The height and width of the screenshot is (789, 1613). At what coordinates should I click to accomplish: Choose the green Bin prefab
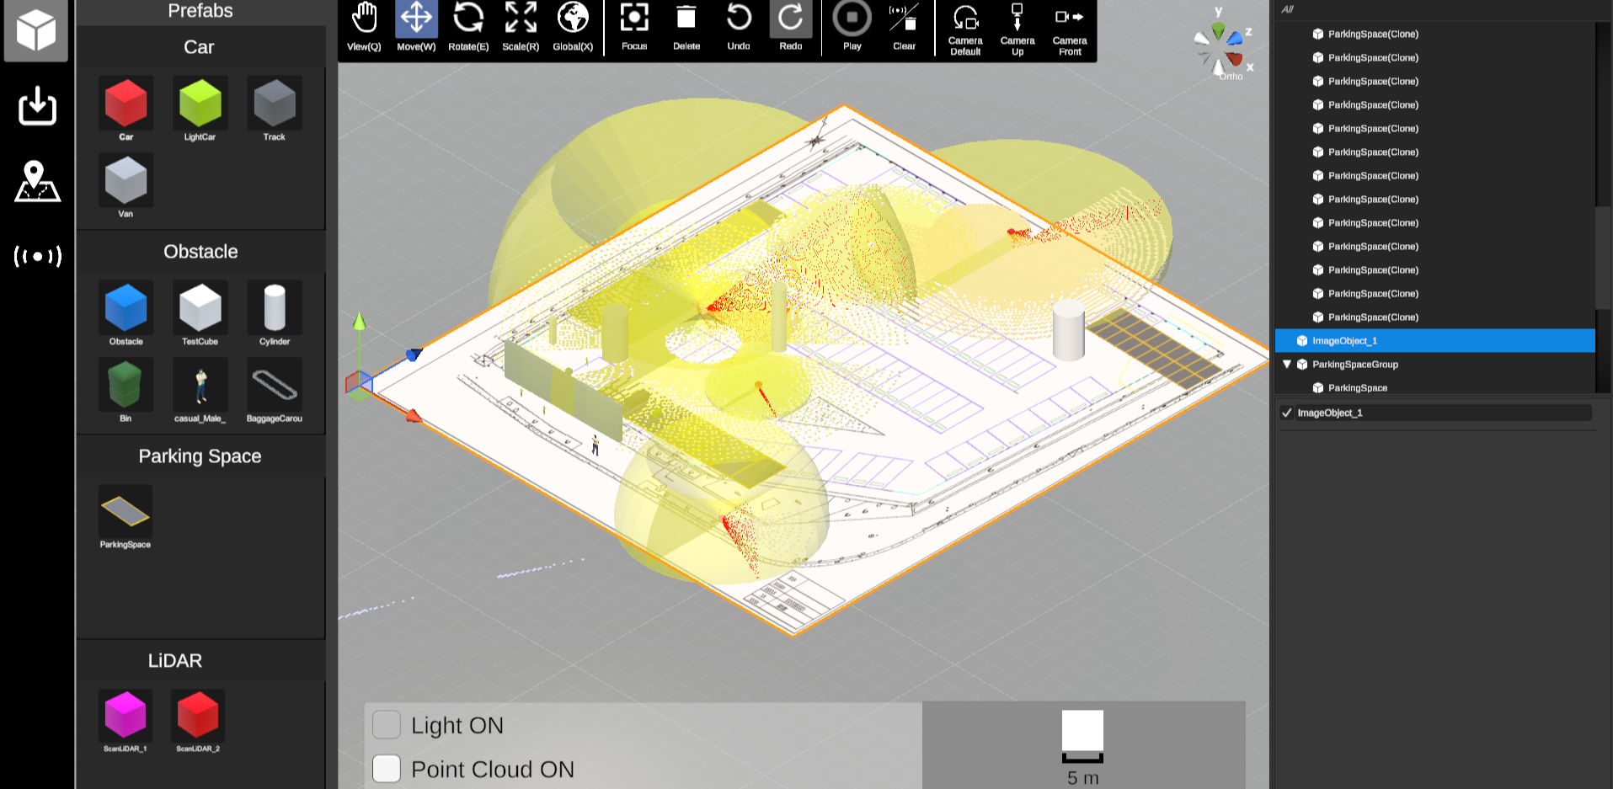[126, 385]
